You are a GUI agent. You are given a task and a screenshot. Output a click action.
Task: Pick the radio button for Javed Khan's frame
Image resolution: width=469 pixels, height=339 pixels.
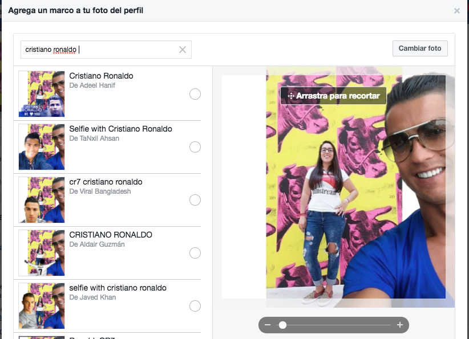coord(195,306)
